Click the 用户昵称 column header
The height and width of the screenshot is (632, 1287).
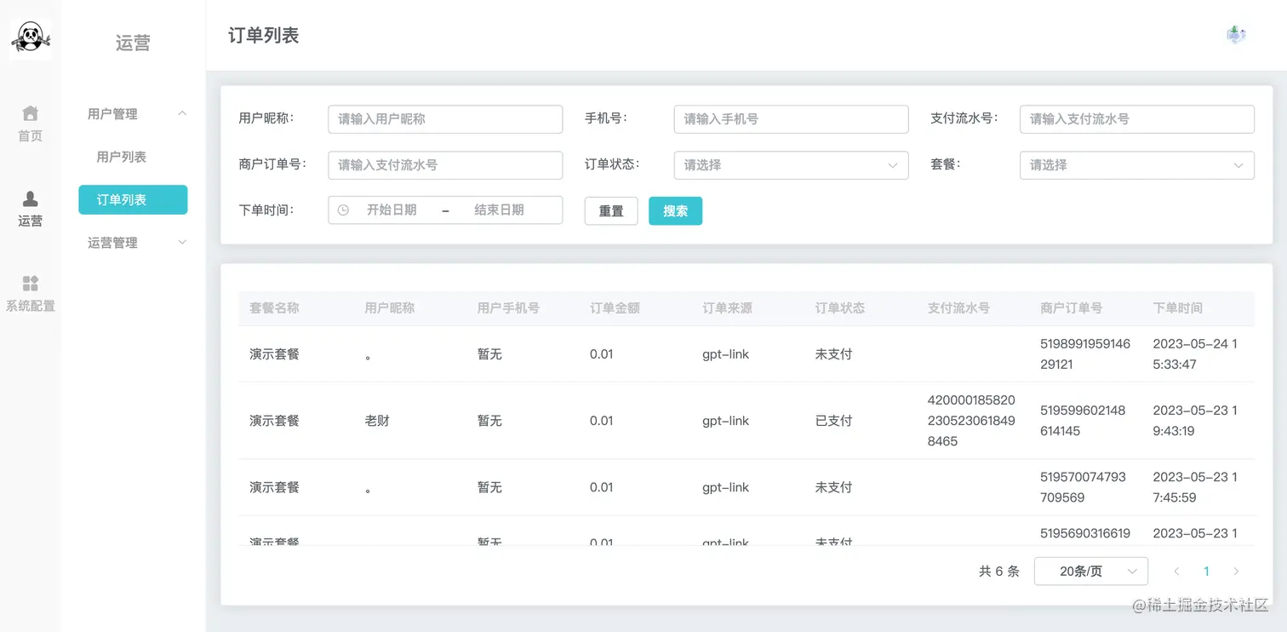click(390, 308)
